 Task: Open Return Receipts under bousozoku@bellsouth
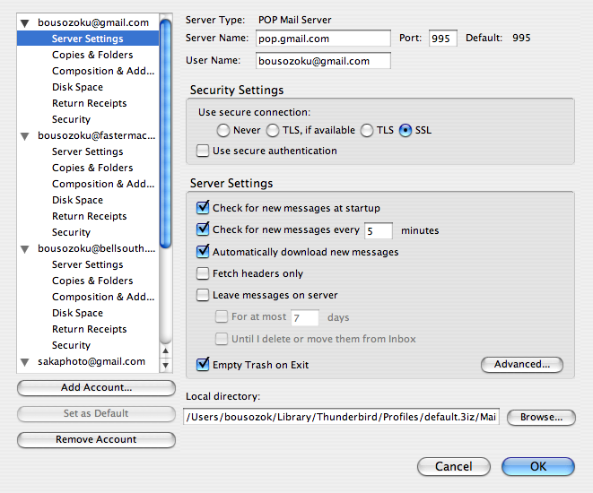[x=88, y=329]
